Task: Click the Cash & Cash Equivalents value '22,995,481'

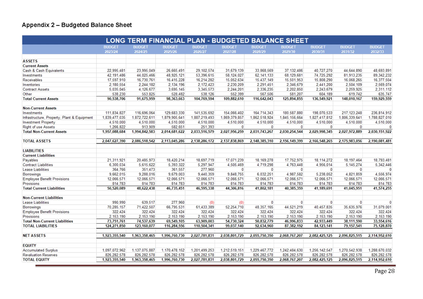Action: [116, 71]
